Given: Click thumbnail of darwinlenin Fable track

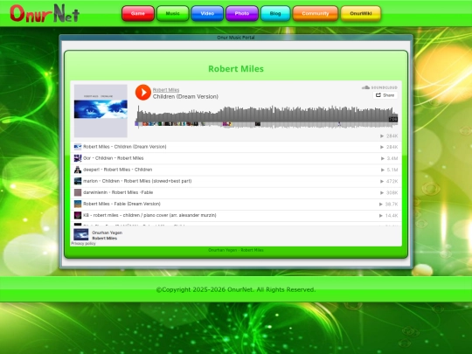Looking at the screenshot, I should [x=78, y=192].
